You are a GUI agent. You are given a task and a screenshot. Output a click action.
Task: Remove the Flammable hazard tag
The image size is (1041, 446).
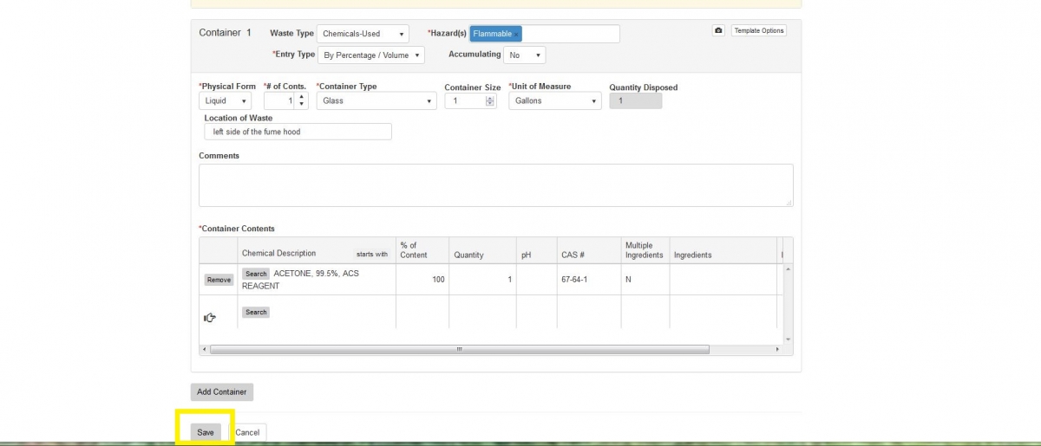point(517,34)
